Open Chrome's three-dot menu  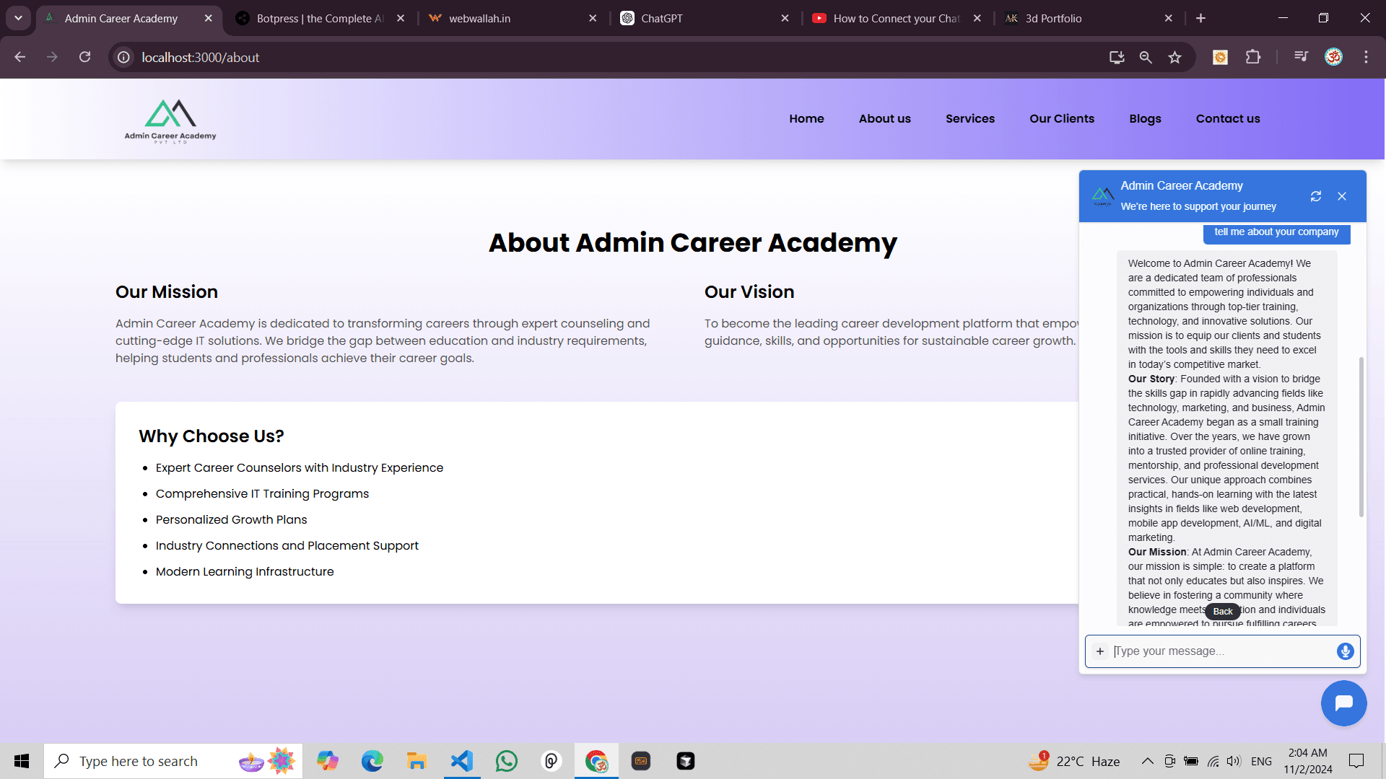[1366, 57]
